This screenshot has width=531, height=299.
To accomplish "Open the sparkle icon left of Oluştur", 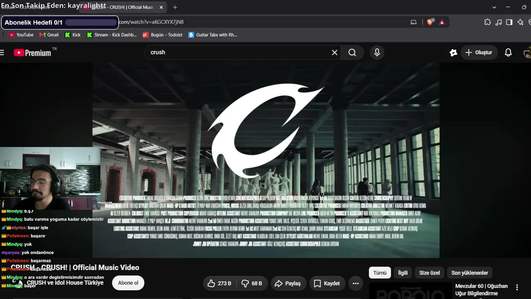I will coord(453,52).
